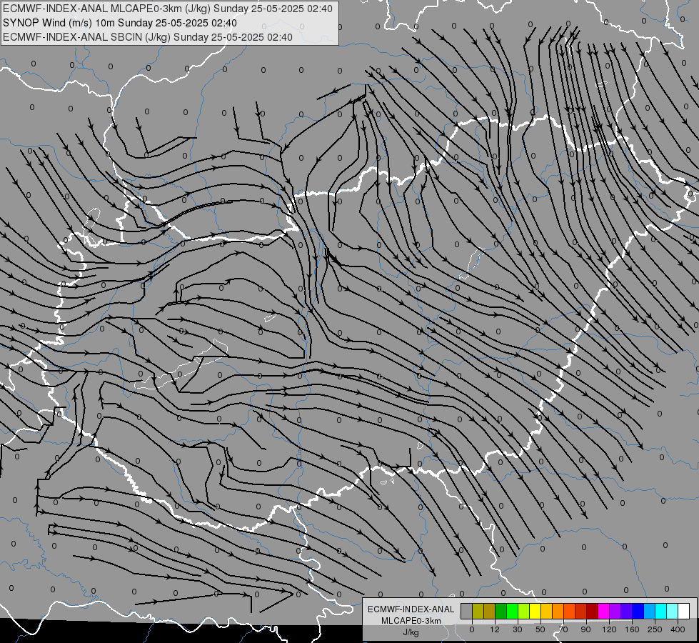Click legend scale value 400

coord(678,629)
